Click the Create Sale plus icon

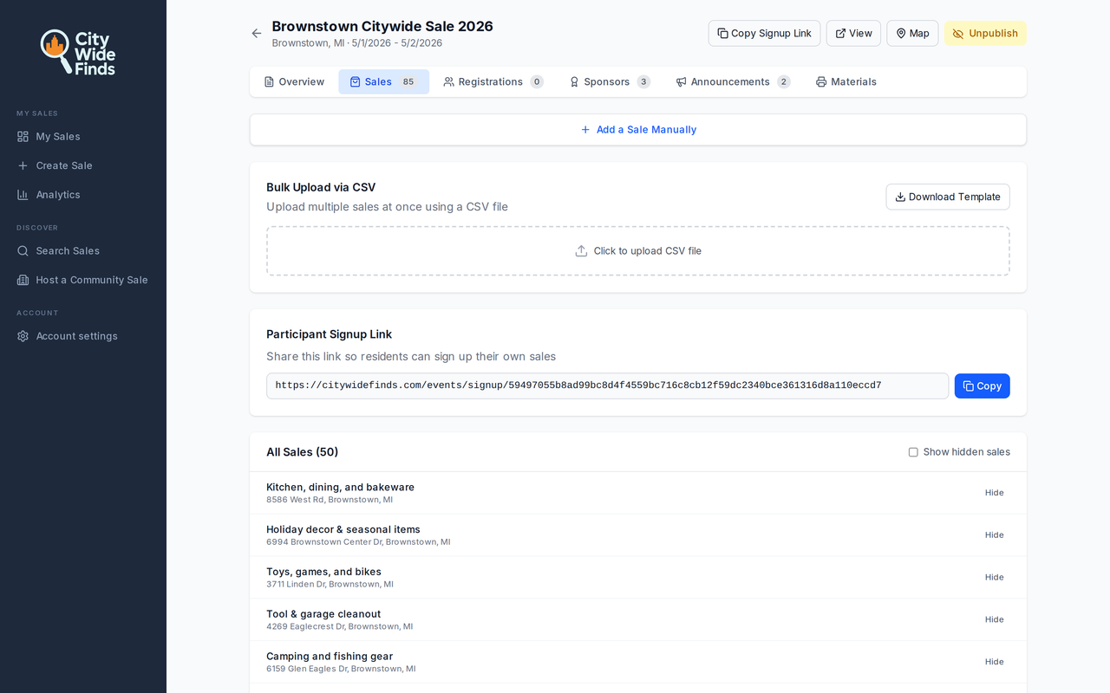(23, 165)
